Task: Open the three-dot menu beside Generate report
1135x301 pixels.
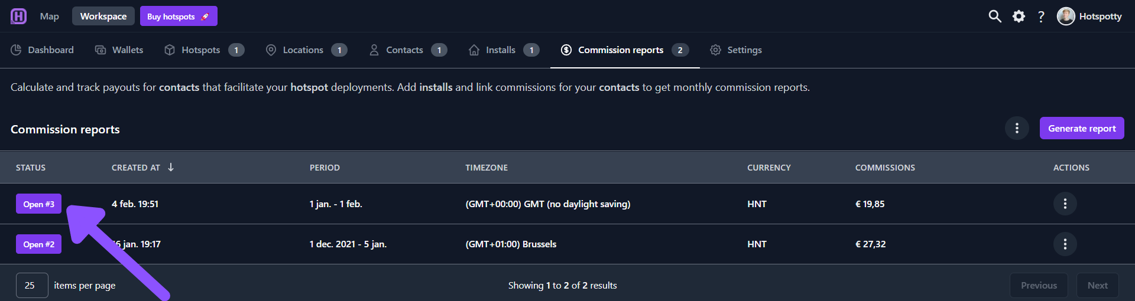Action: pos(1017,128)
